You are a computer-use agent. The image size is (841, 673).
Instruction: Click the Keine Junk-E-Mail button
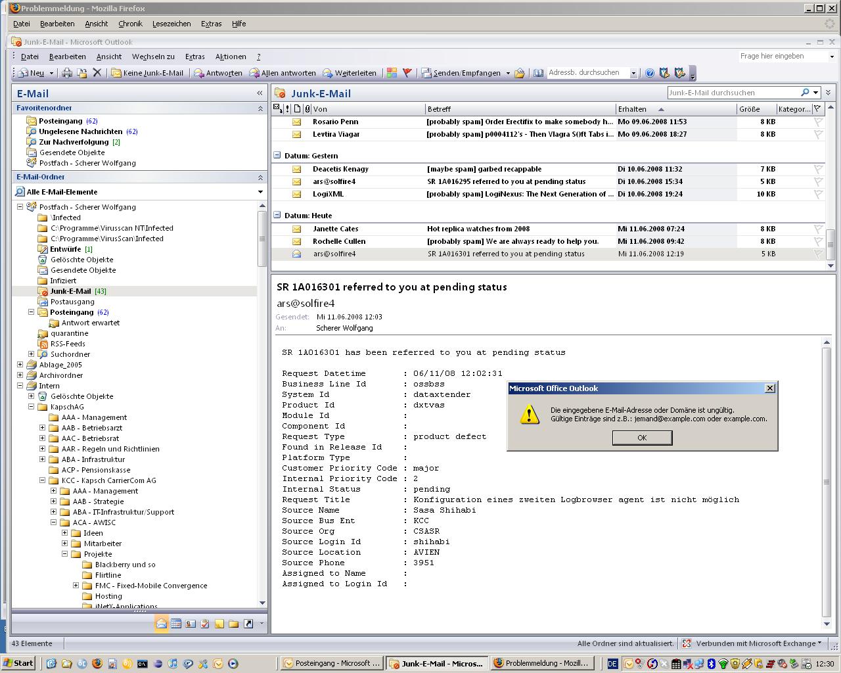pos(147,73)
